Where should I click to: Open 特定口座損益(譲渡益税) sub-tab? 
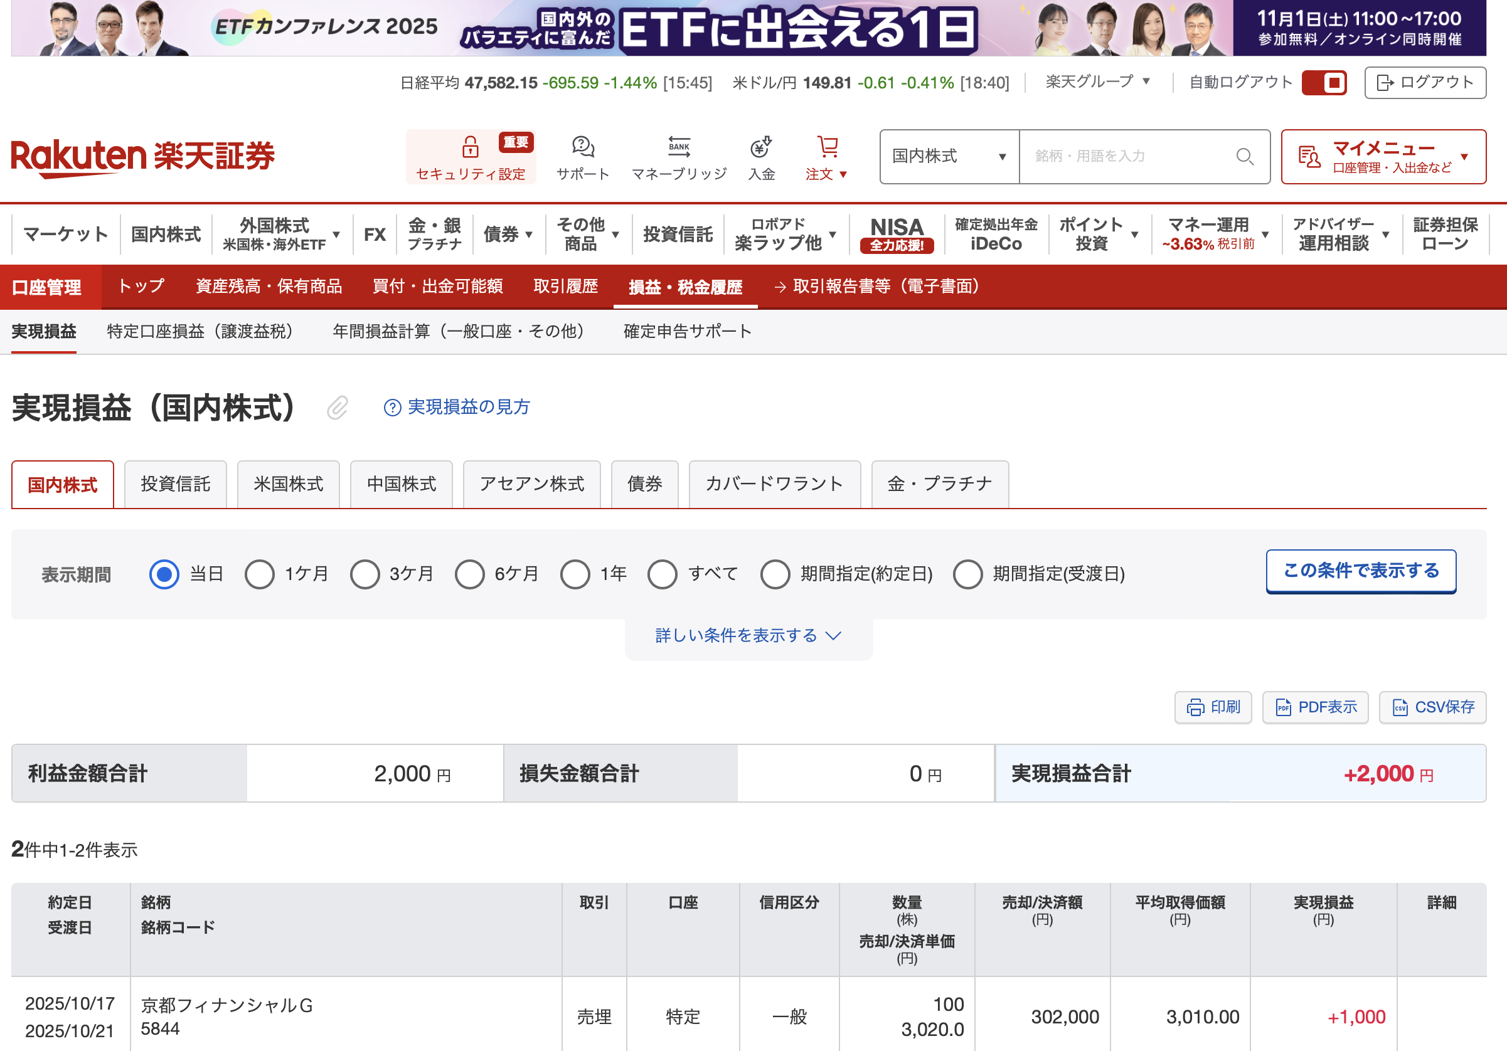click(200, 331)
